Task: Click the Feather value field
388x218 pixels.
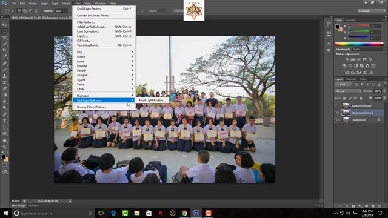Action: (x=61, y=11)
